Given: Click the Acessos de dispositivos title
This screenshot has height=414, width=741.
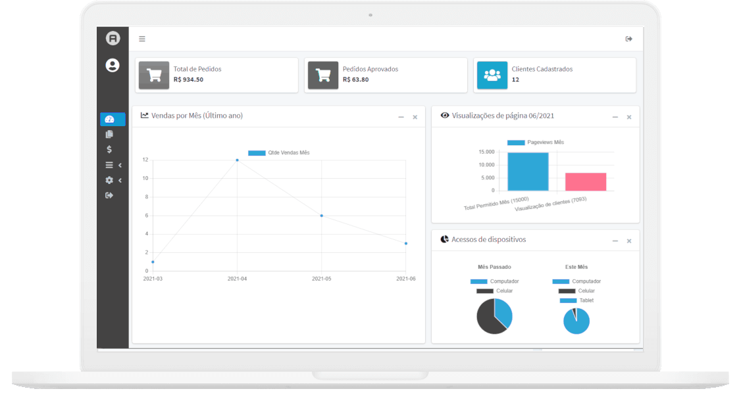Looking at the screenshot, I should (x=489, y=239).
